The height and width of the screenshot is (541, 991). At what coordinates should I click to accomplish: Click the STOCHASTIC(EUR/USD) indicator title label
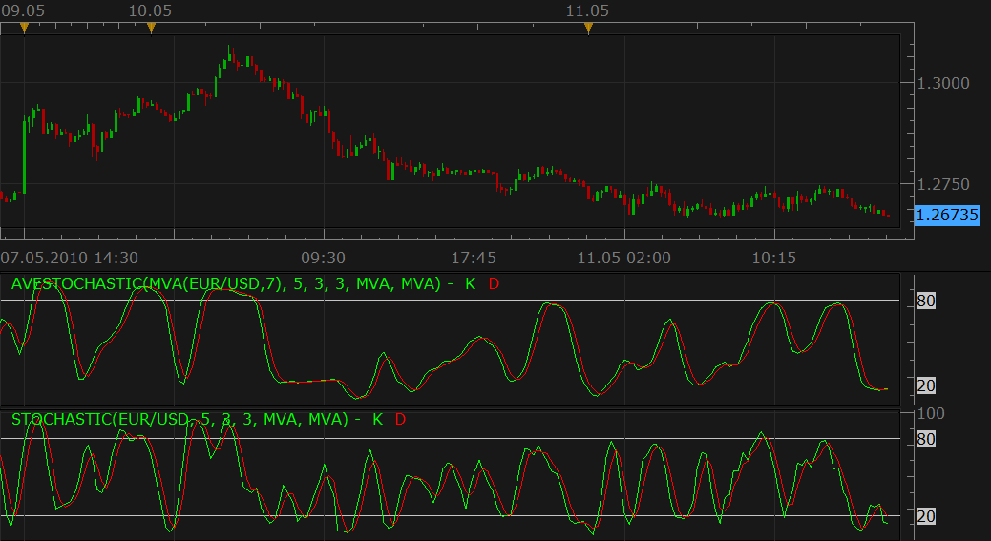tap(179, 419)
